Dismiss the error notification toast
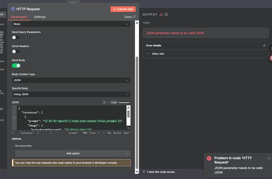This screenshot has height=179, width=272. point(269,158)
